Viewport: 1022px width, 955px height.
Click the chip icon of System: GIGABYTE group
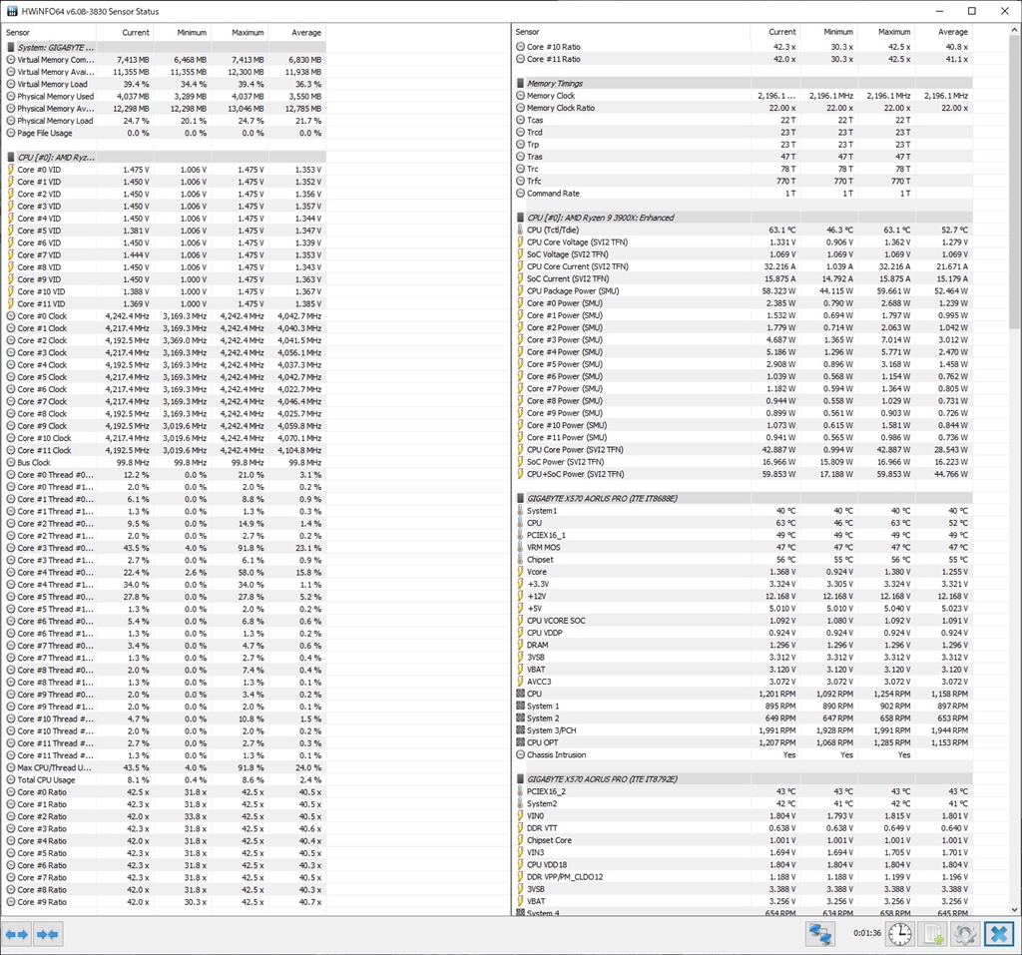coord(10,47)
